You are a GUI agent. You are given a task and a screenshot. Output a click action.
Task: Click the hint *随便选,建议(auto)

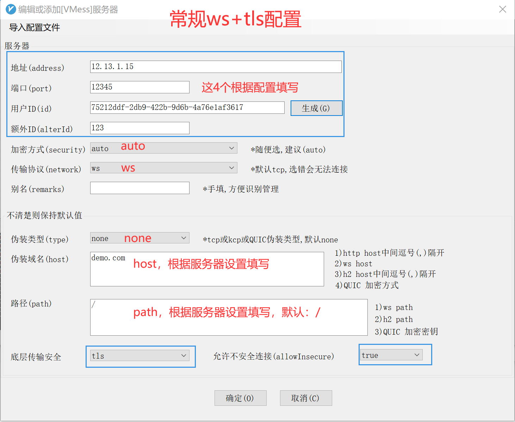tap(288, 149)
